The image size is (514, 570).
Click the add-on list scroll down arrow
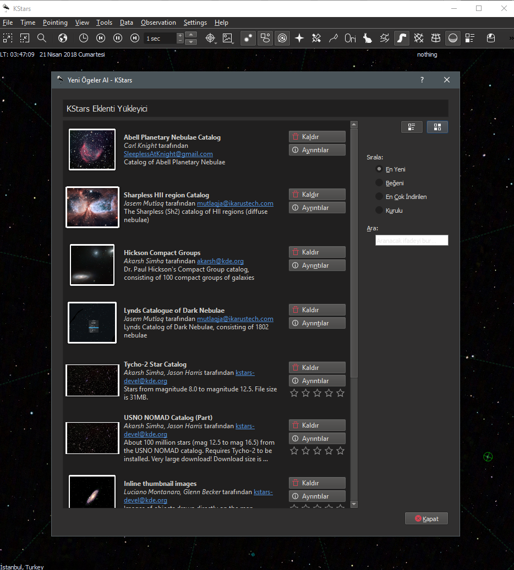click(x=354, y=504)
